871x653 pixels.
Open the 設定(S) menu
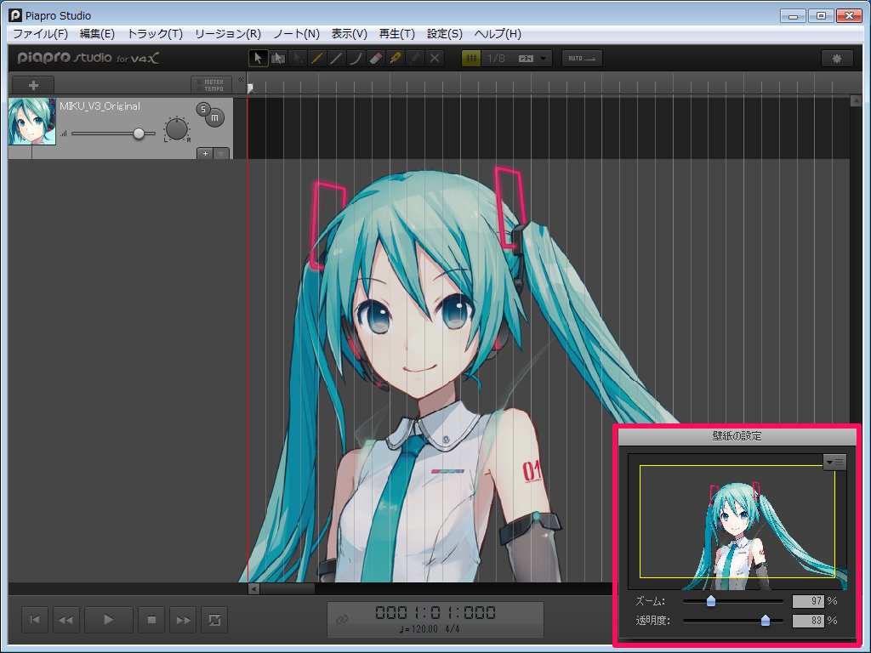(444, 34)
